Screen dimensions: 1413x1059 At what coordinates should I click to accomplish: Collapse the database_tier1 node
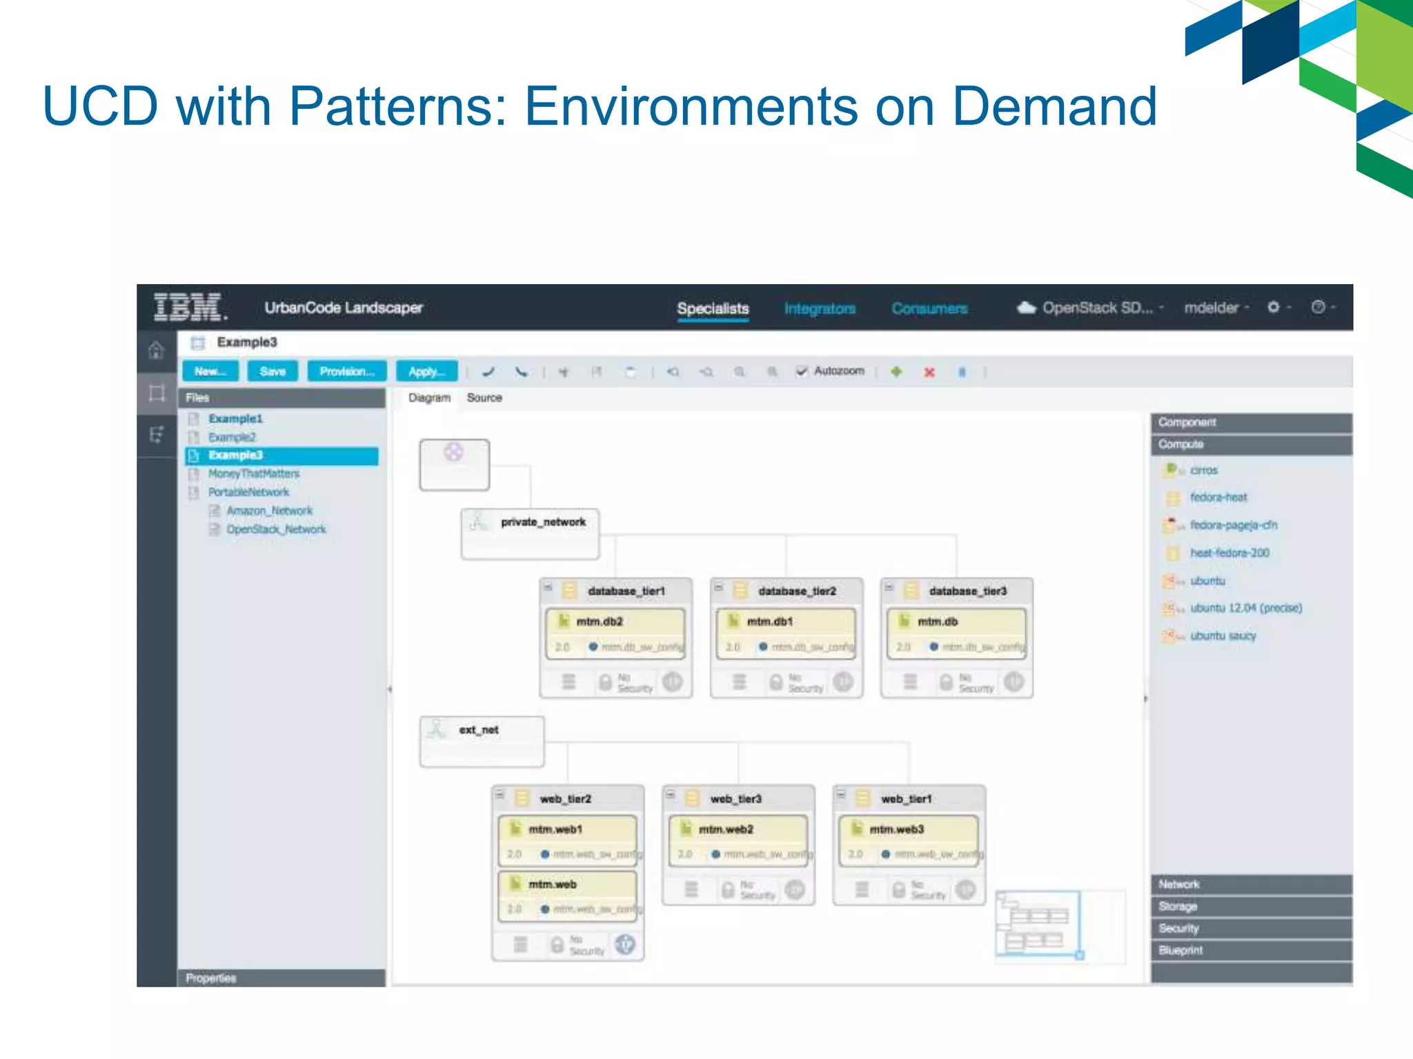coord(548,587)
